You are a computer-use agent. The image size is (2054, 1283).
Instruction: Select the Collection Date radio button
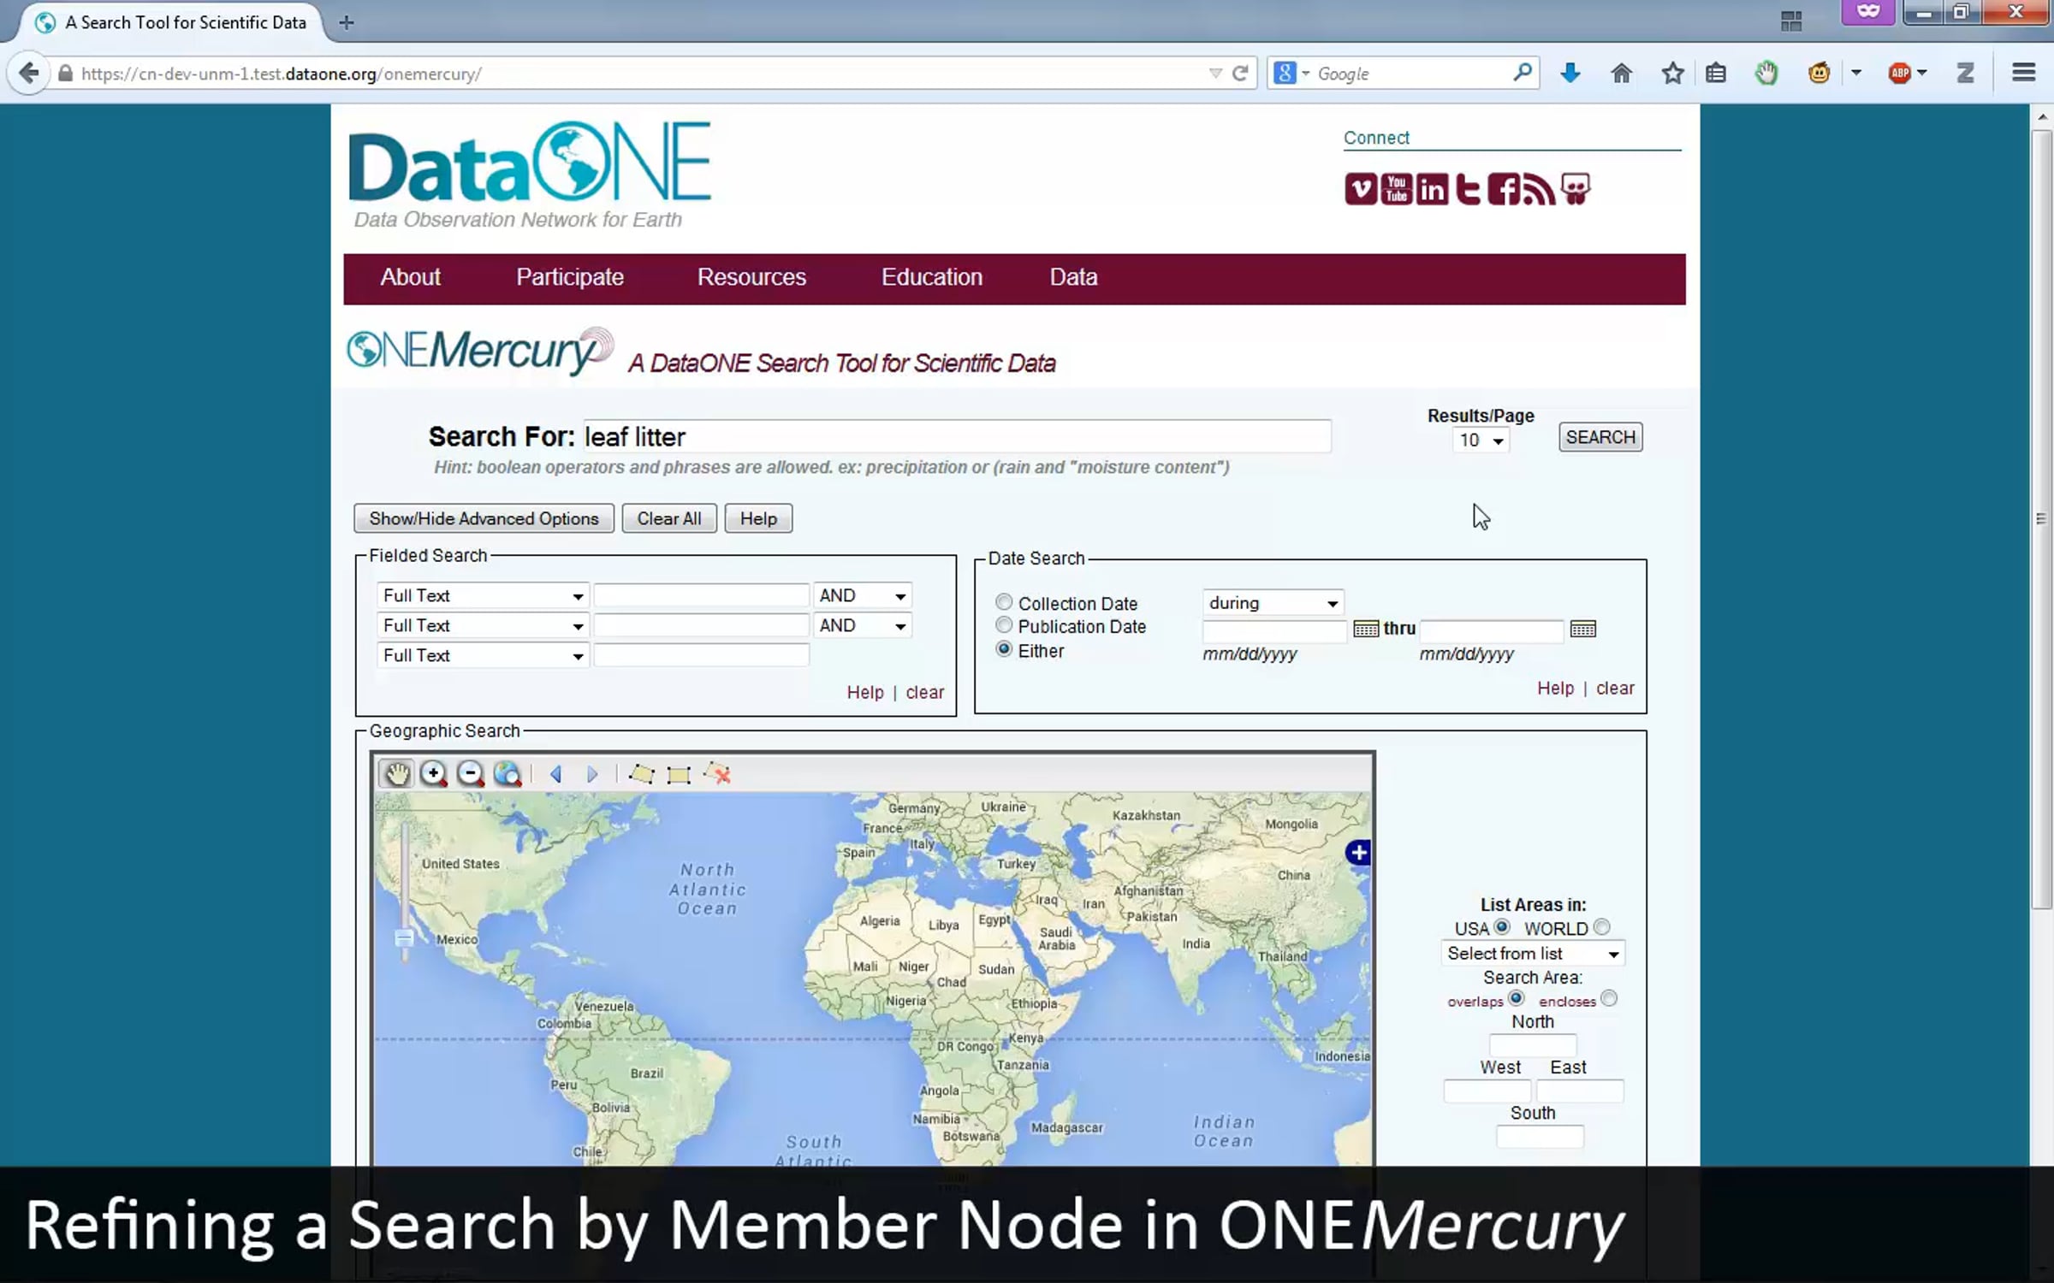click(x=1004, y=602)
